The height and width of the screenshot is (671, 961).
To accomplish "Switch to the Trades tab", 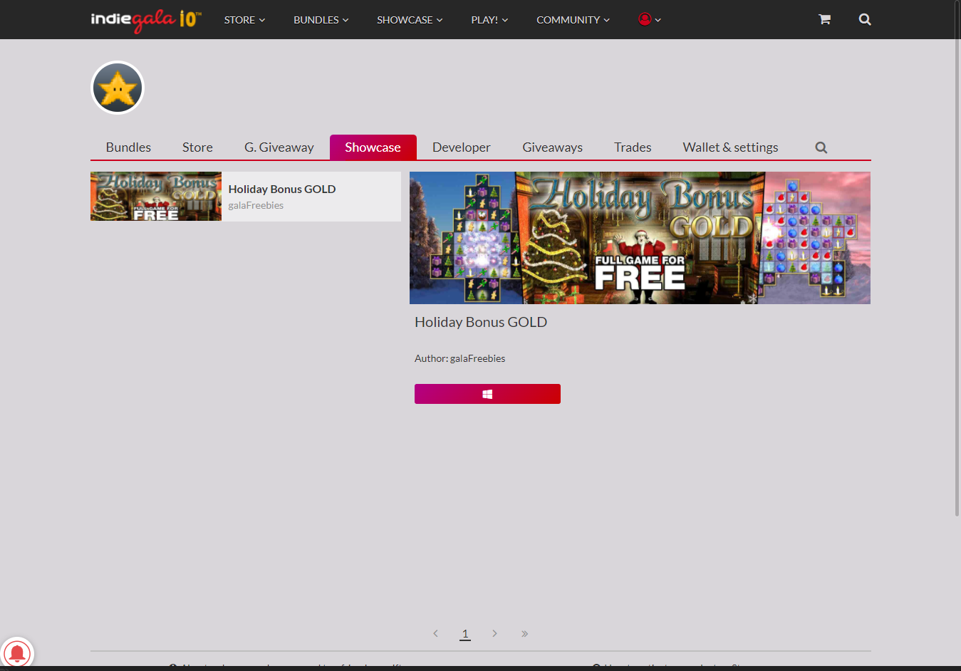I will click(633, 147).
